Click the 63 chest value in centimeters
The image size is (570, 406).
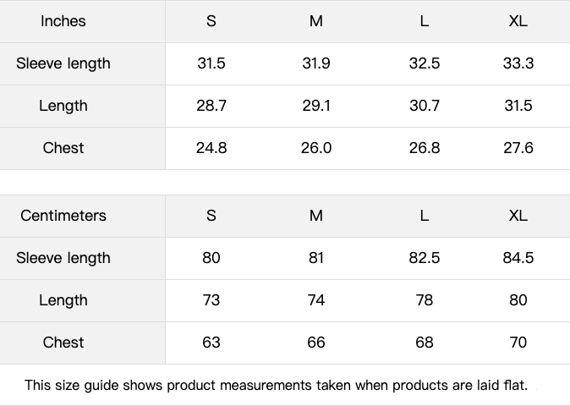tap(211, 343)
